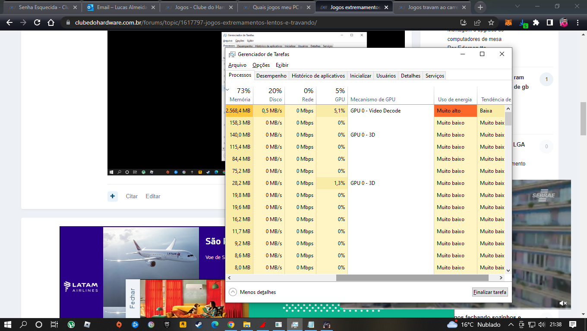587x331 pixels.
Task: Open the Extensions puzzle icon
Action: pos(536,23)
